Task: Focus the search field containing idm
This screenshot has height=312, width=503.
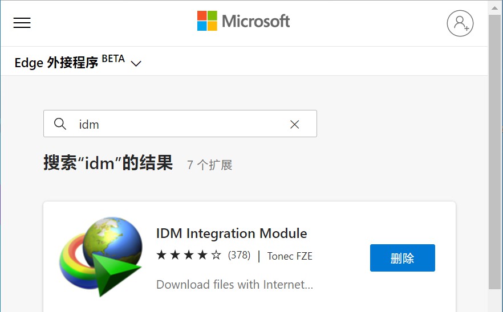Action: point(177,124)
